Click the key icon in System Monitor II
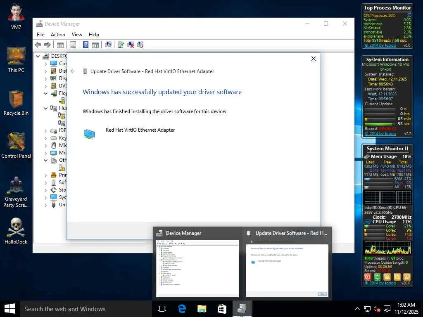This screenshot has width=423, height=317. pyautogui.click(x=407, y=277)
